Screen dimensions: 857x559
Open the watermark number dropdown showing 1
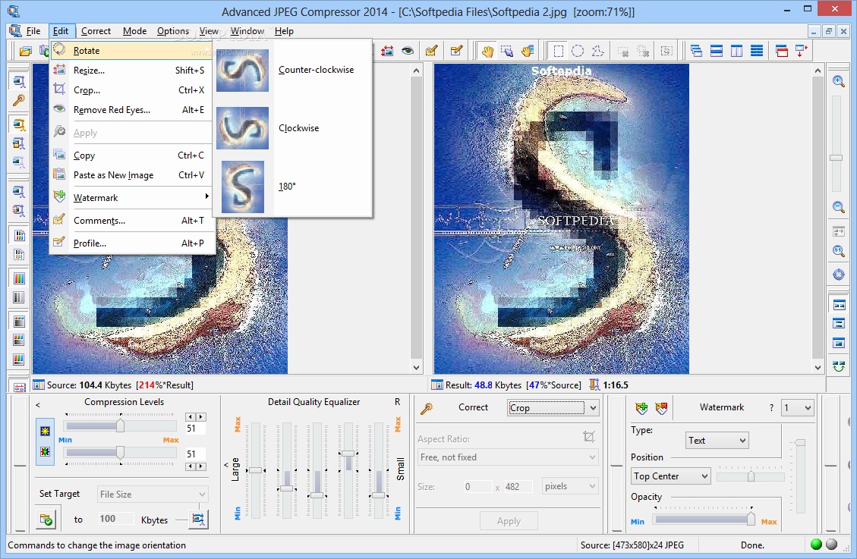click(798, 408)
